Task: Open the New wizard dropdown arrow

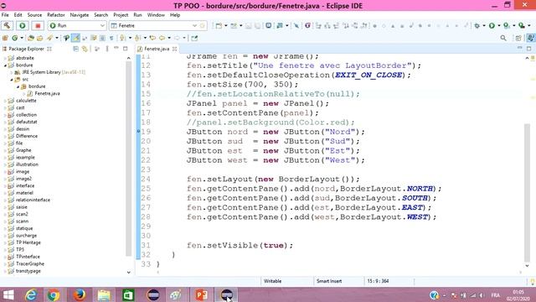Action: (225, 26)
